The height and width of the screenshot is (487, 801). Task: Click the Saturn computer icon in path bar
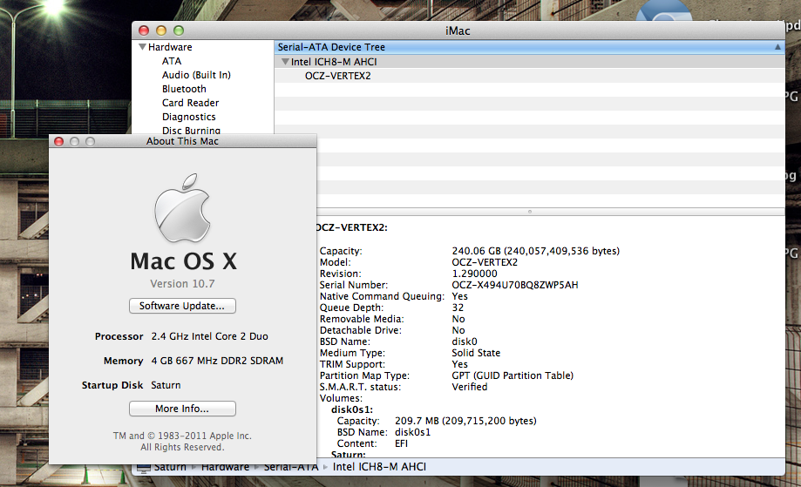pyautogui.click(x=144, y=467)
